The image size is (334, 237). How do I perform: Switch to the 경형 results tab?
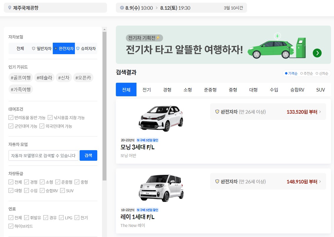click(x=167, y=90)
